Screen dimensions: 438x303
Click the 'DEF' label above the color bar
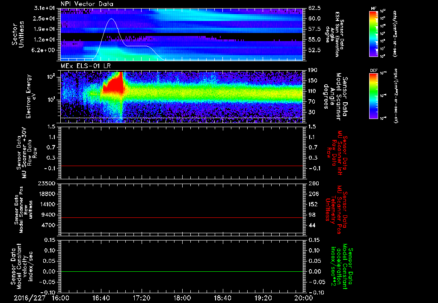click(x=374, y=71)
